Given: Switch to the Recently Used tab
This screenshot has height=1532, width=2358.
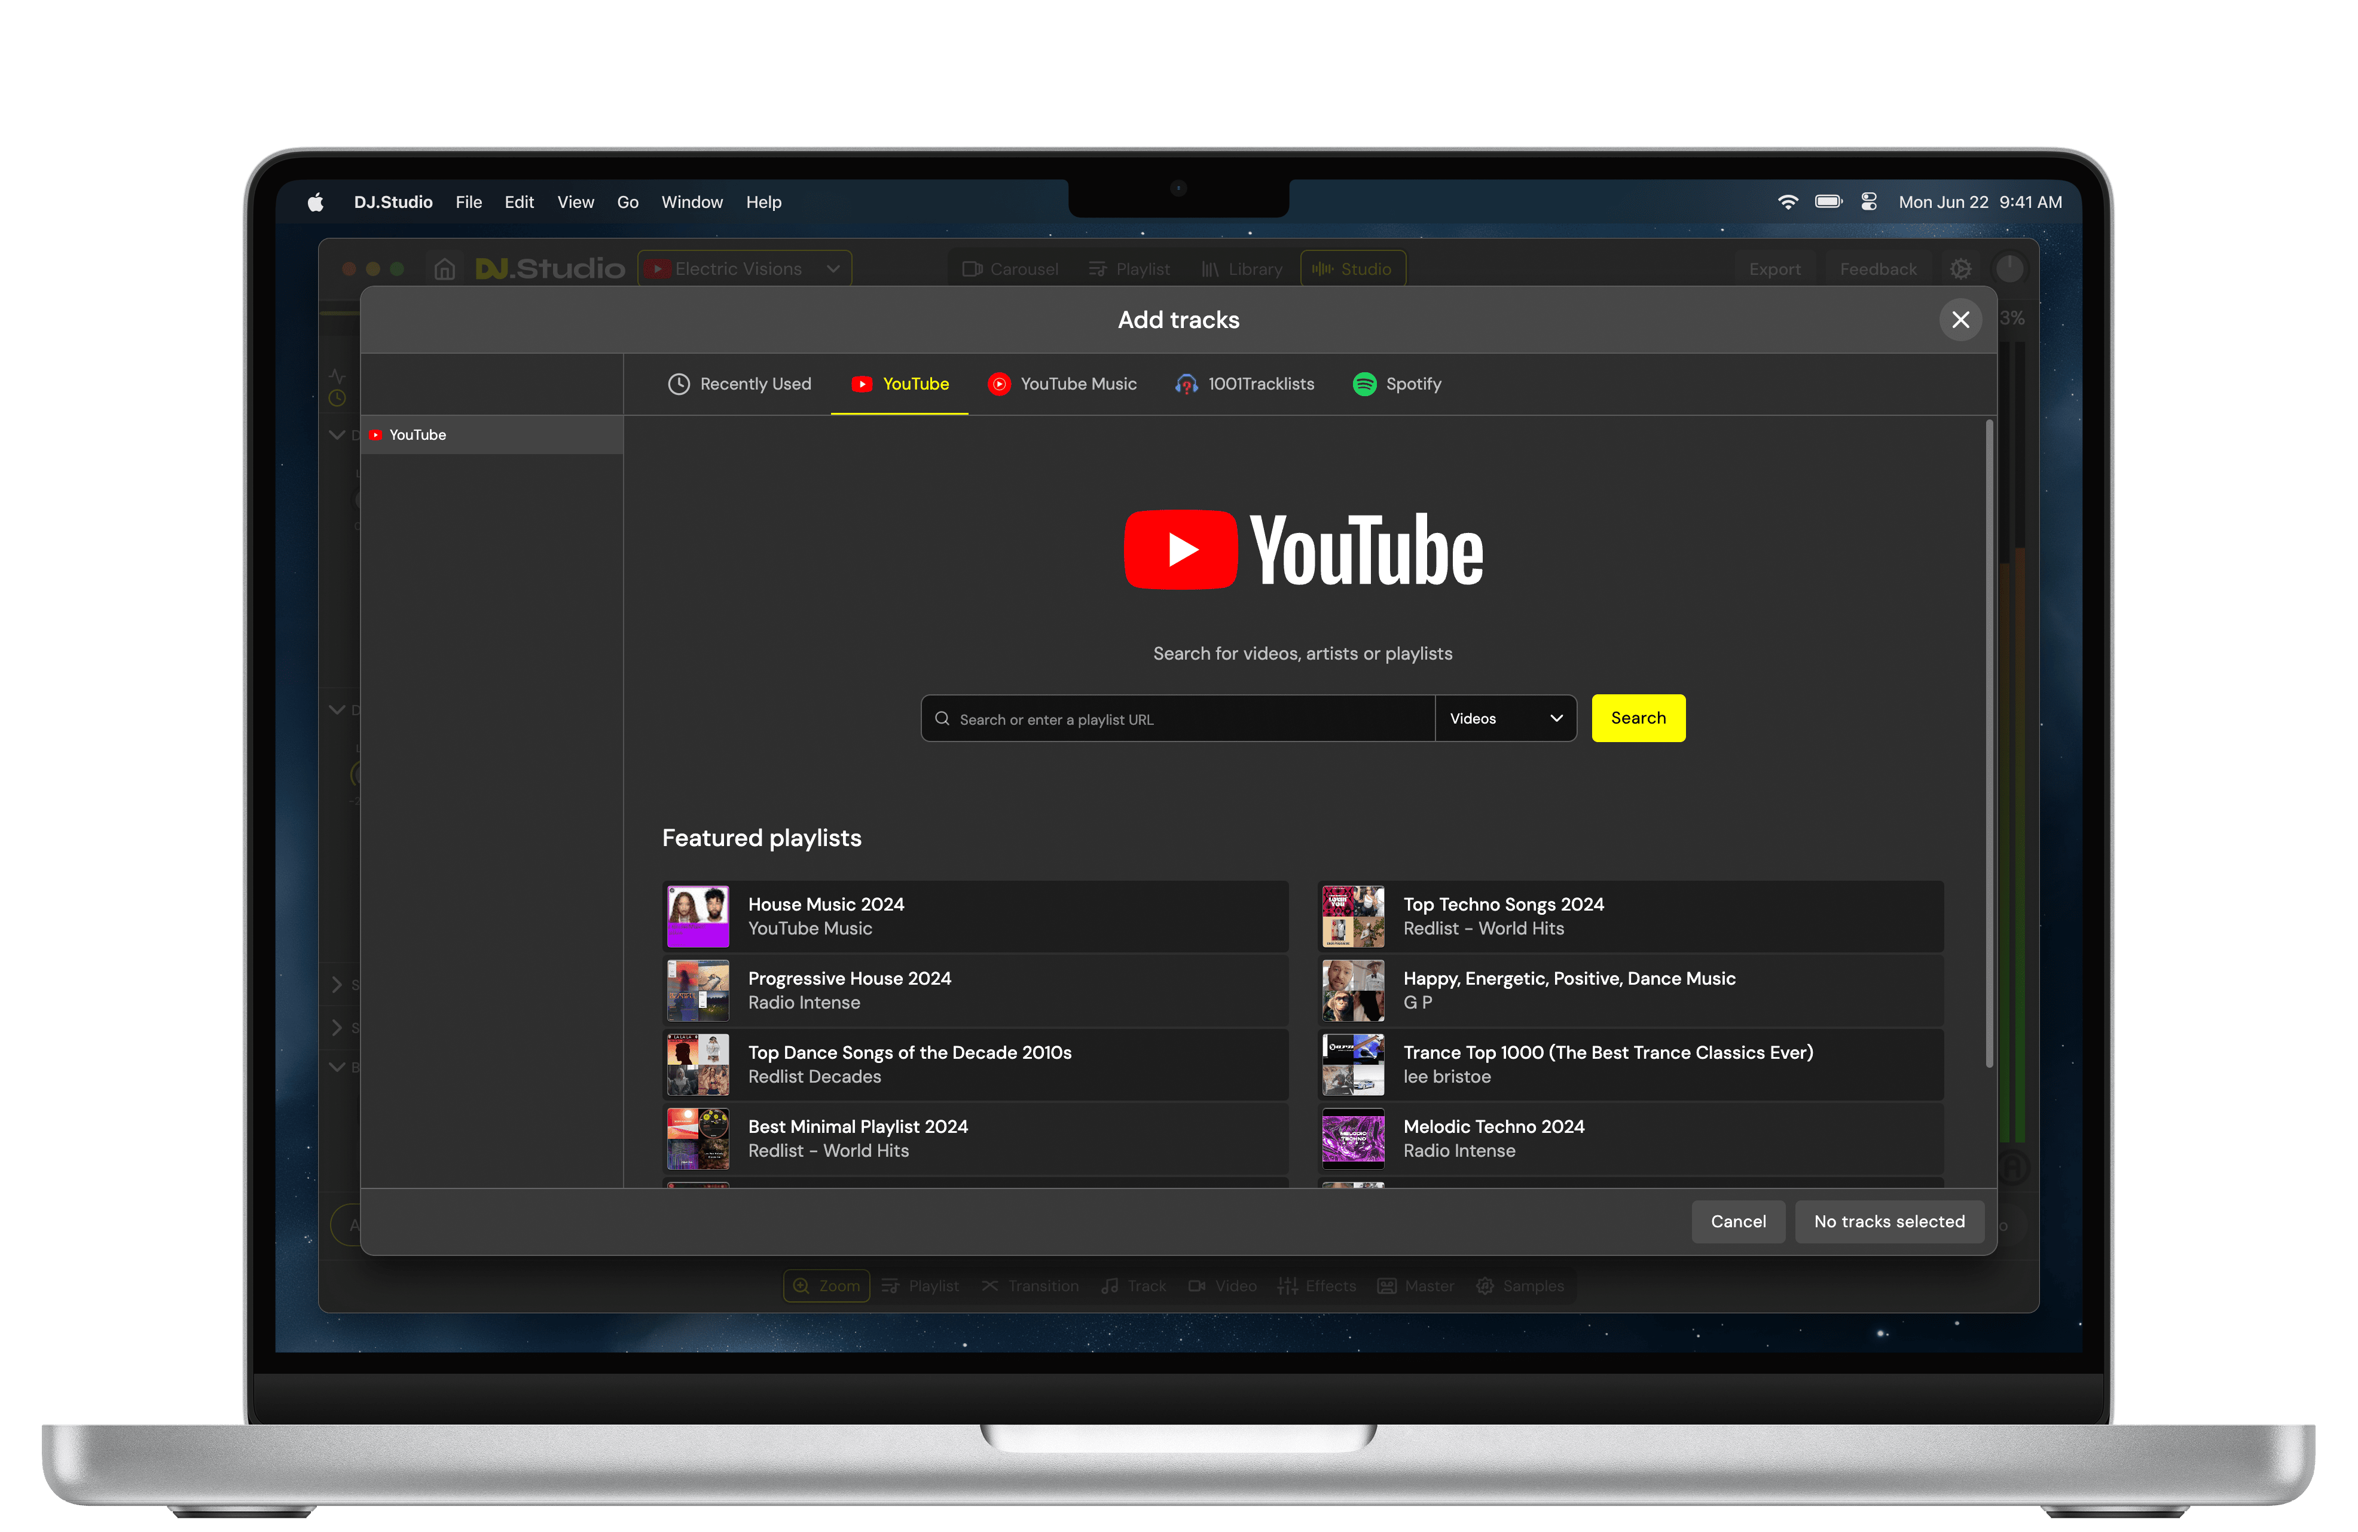Looking at the screenshot, I should [x=739, y=384].
